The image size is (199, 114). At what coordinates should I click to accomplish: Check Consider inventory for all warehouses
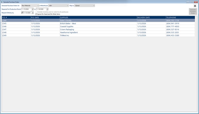click(36, 12)
